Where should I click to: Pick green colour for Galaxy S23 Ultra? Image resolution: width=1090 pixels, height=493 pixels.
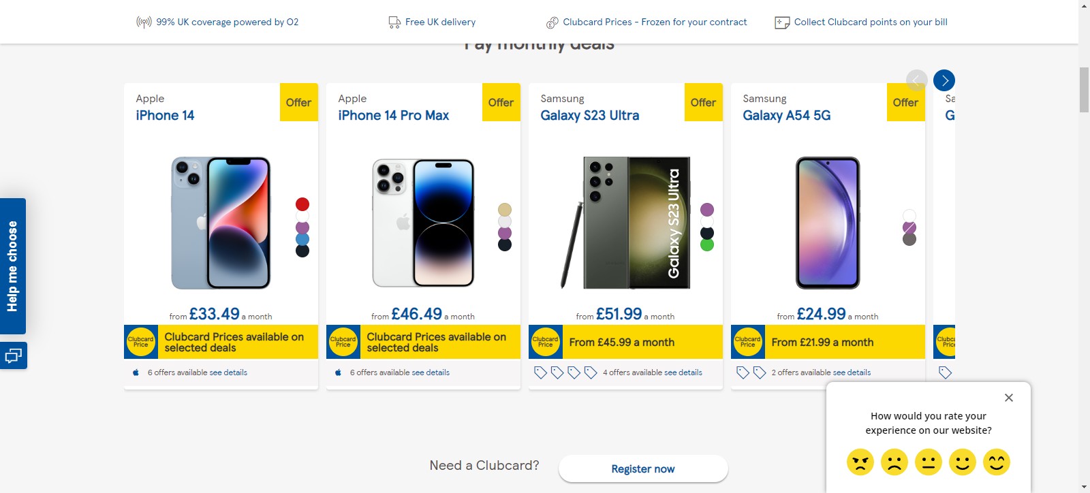tap(707, 244)
